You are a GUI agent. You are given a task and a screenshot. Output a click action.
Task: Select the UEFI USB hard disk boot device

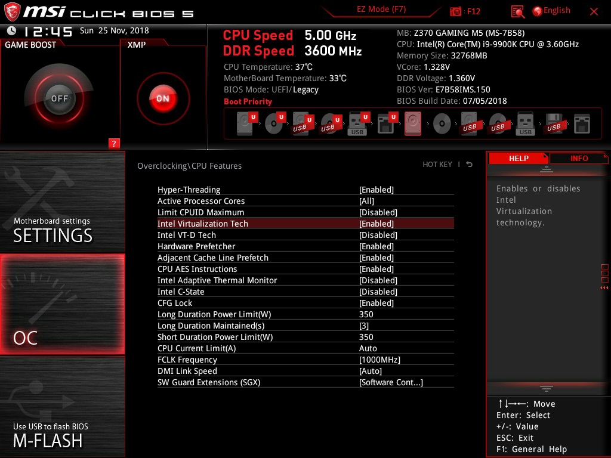tap(303, 123)
